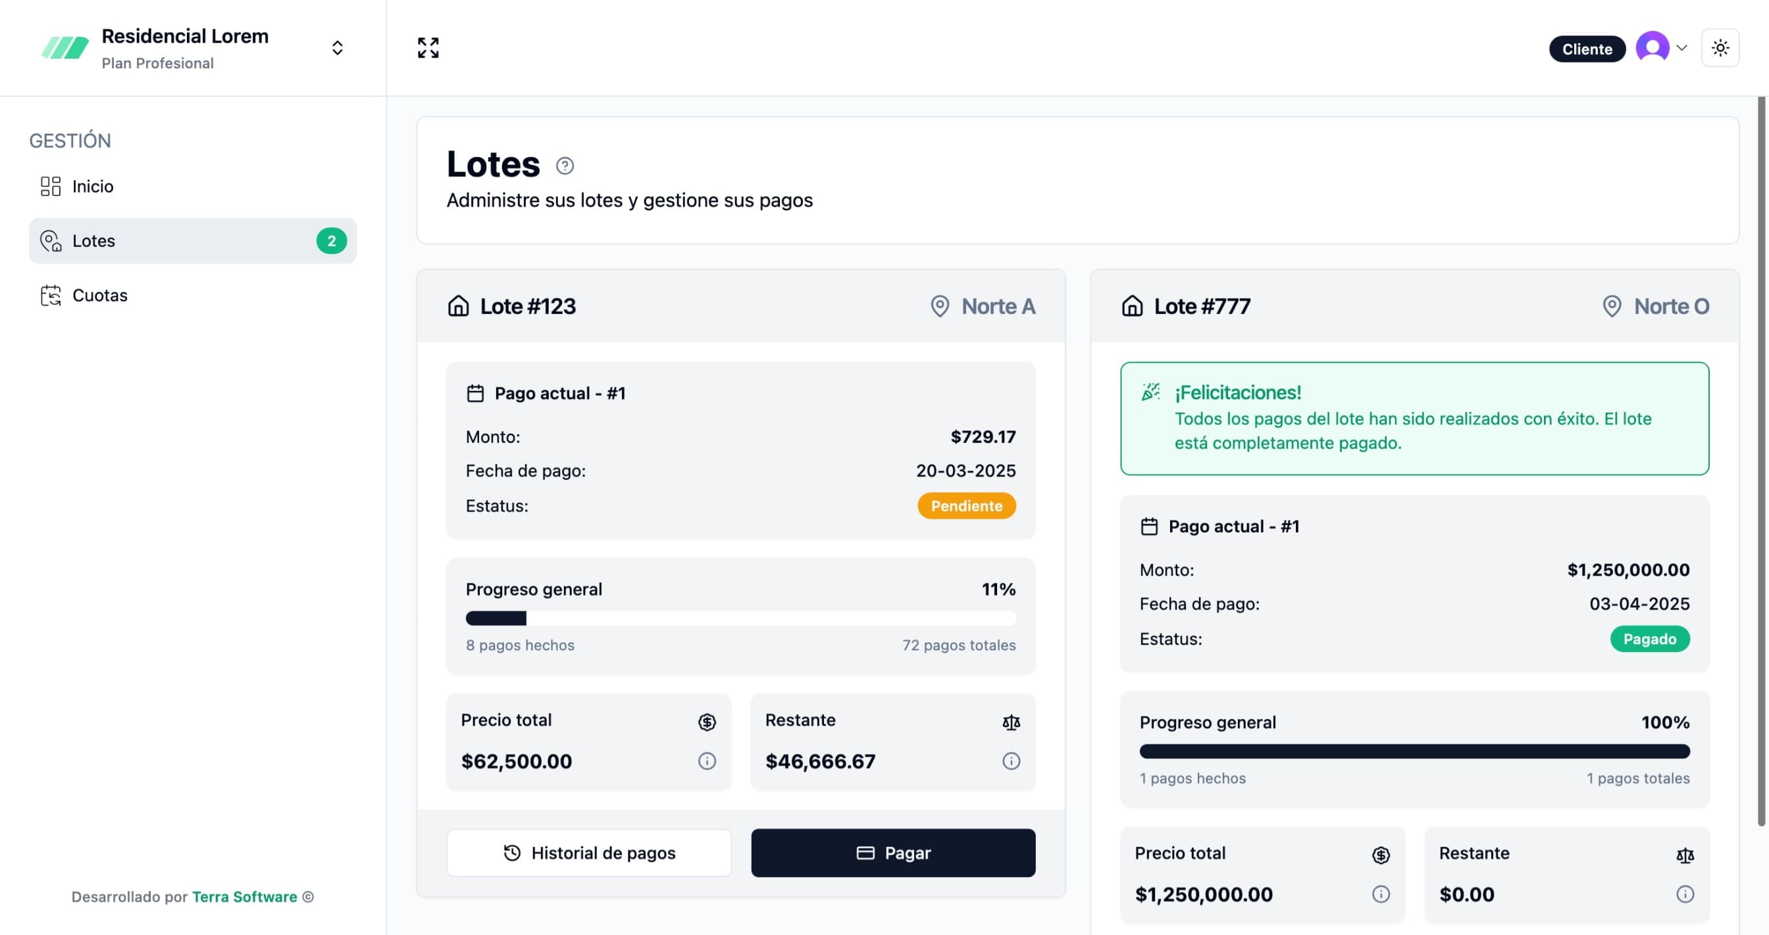The width and height of the screenshot is (1769, 935).
Task: Click the help icon next to Lotes heading
Action: point(563,165)
